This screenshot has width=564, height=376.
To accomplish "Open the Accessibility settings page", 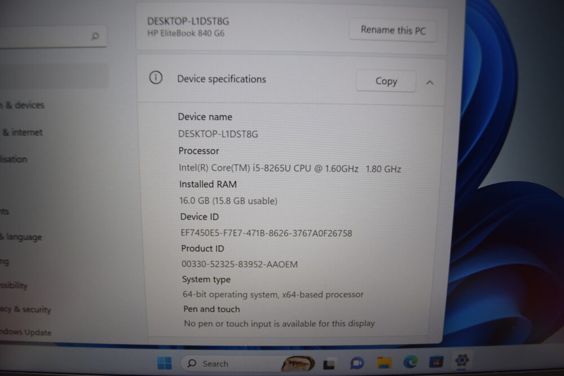I will pyautogui.click(x=14, y=285).
